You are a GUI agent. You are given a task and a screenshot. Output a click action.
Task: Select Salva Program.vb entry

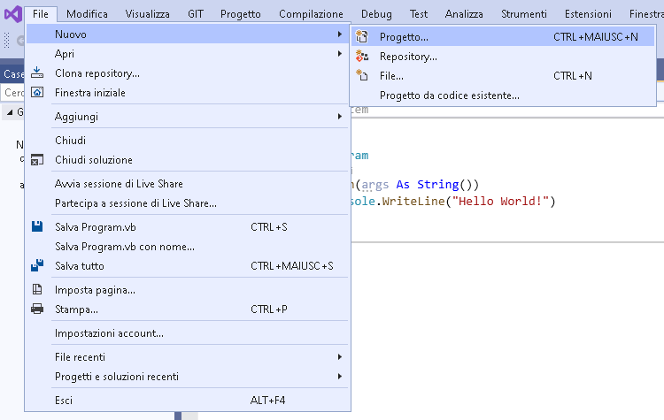(x=188, y=227)
